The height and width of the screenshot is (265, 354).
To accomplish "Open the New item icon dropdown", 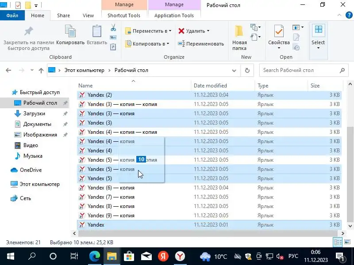I will pos(256,27).
